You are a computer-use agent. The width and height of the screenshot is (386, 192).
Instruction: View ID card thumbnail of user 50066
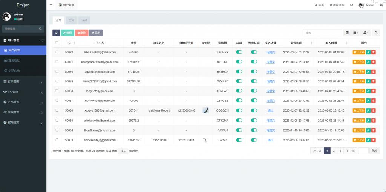pyautogui.click(x=205, y=110)
